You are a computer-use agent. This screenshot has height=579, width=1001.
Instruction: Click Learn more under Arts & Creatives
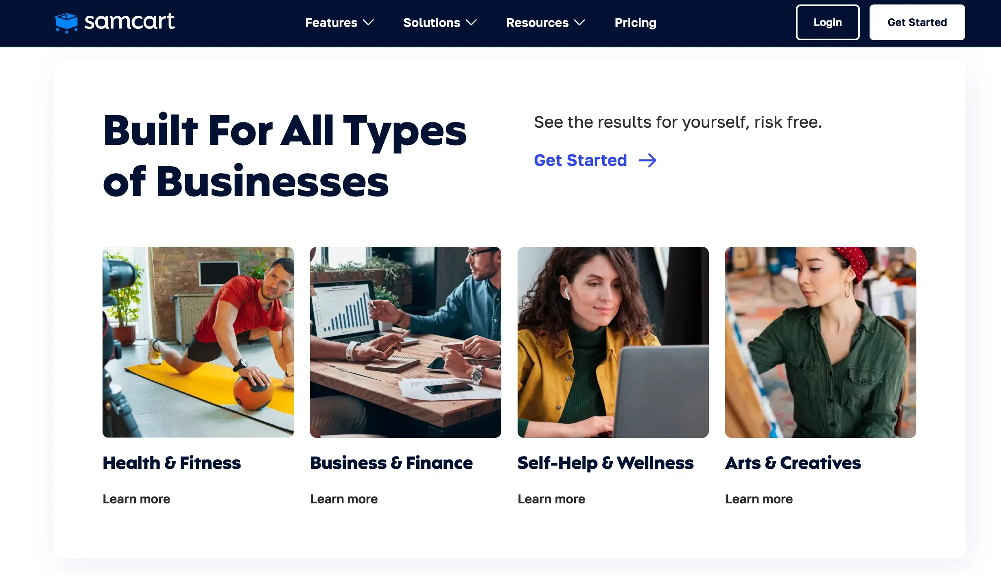(759, 499)
